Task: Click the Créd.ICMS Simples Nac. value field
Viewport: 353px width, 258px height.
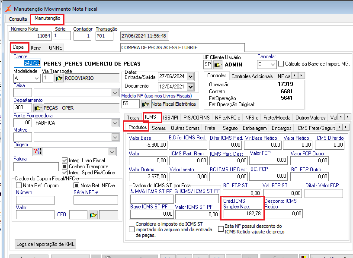Action: [242, 214]
